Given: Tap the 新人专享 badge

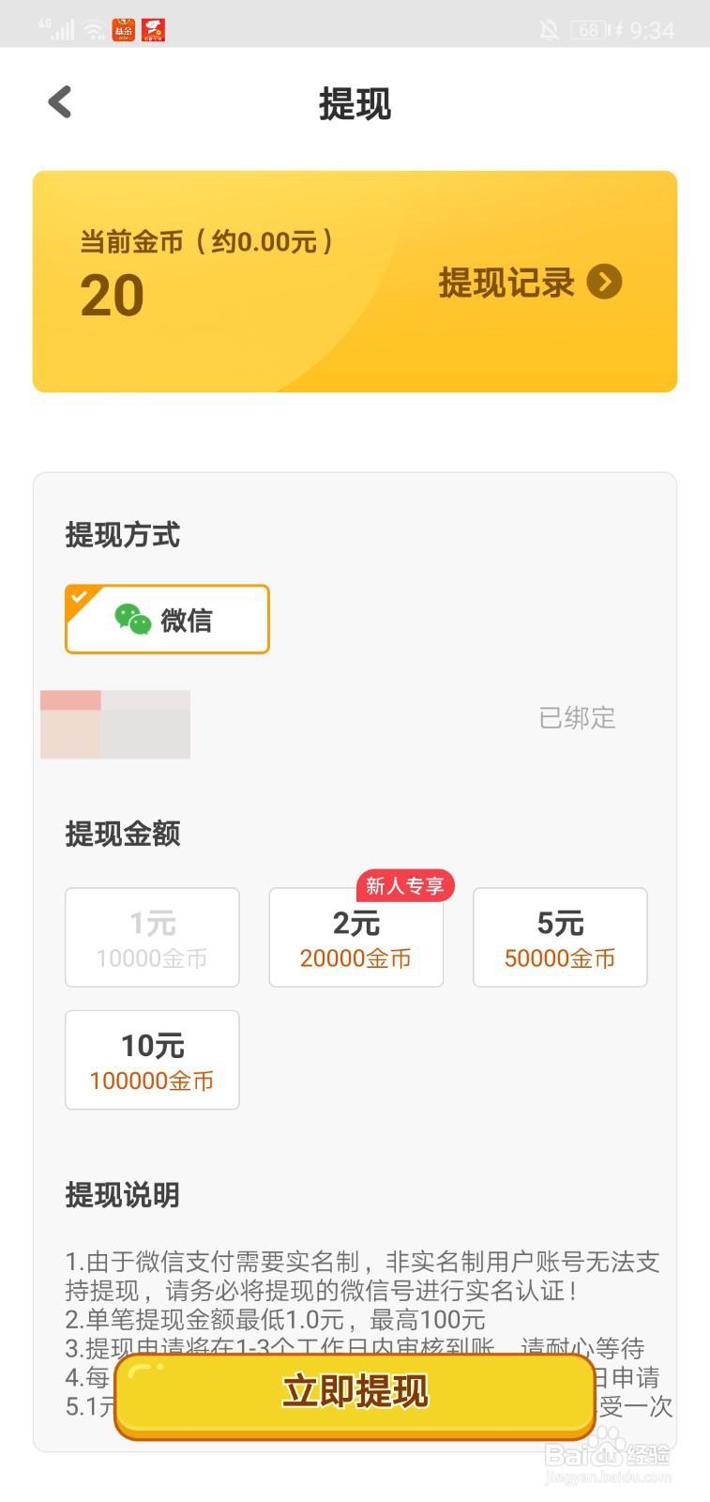Looking at the screenshot, I should click(405, 885).
